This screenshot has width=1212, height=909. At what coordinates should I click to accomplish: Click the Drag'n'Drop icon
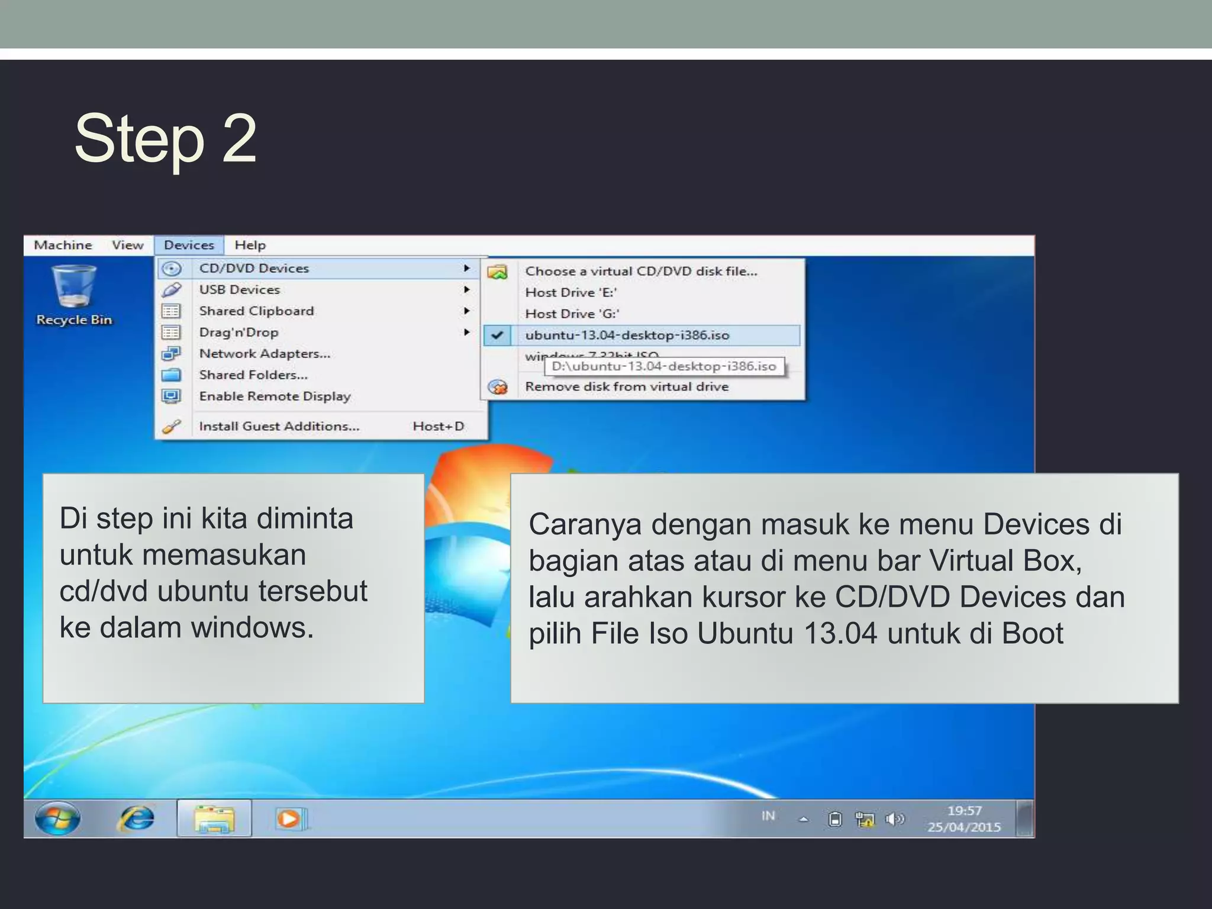click(x=172, y=333)
